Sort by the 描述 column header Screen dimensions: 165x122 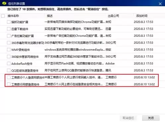point(50,16)
